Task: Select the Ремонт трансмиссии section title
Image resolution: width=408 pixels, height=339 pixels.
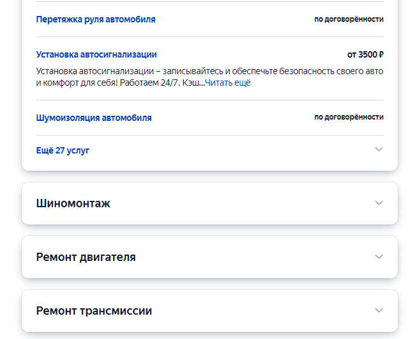Action: point(94,311)
